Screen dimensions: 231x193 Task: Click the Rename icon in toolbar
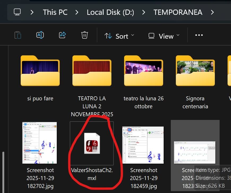[40, 35]
